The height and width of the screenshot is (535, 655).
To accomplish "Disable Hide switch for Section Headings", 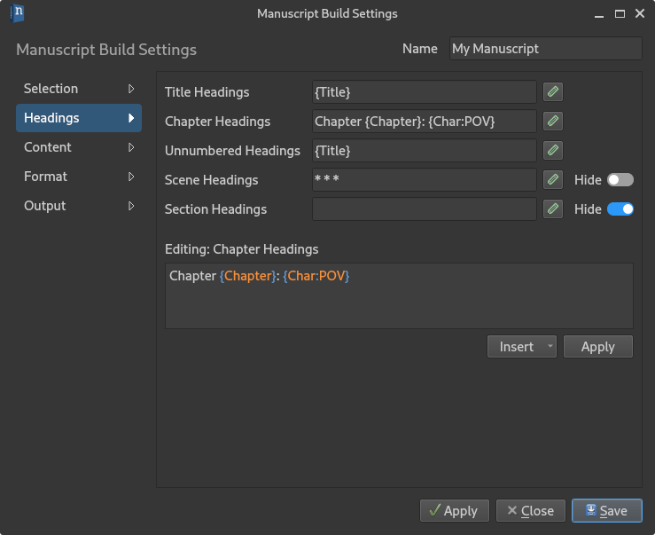I will [x=620, y=209].
